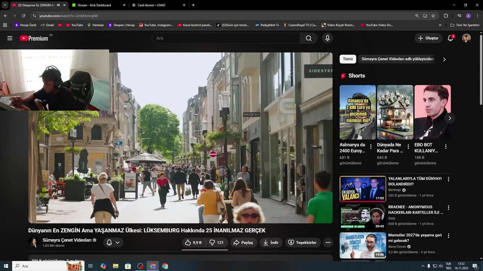Focus the YouTube Ara search field
This screenshot has height=271, width=483.
click(x=226, y=38)
